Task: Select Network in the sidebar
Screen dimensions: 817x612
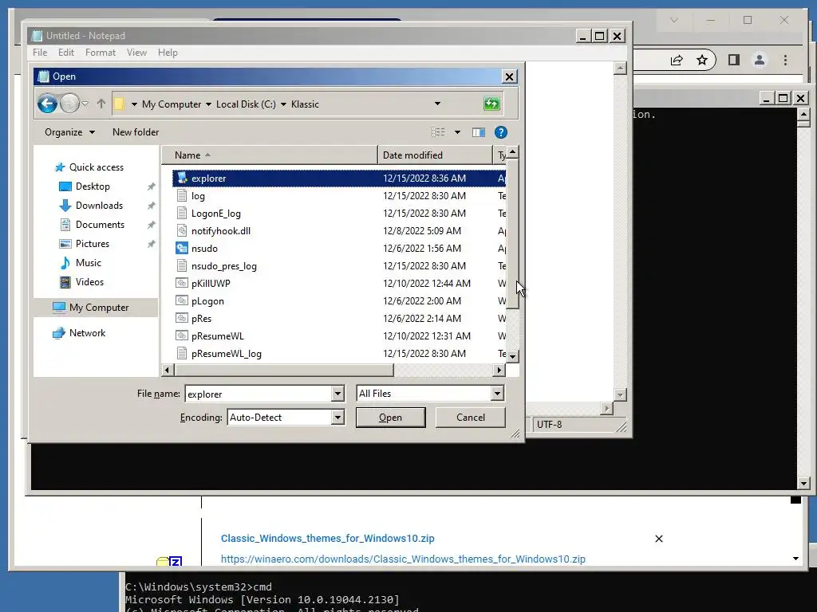Action: (x=87, y=333)
